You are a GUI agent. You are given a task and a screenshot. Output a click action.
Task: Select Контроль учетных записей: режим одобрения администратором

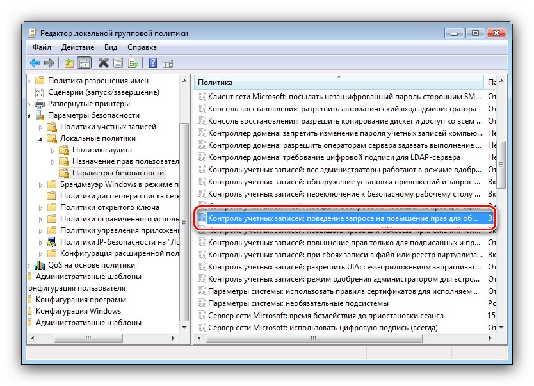(x=344, y=279)
